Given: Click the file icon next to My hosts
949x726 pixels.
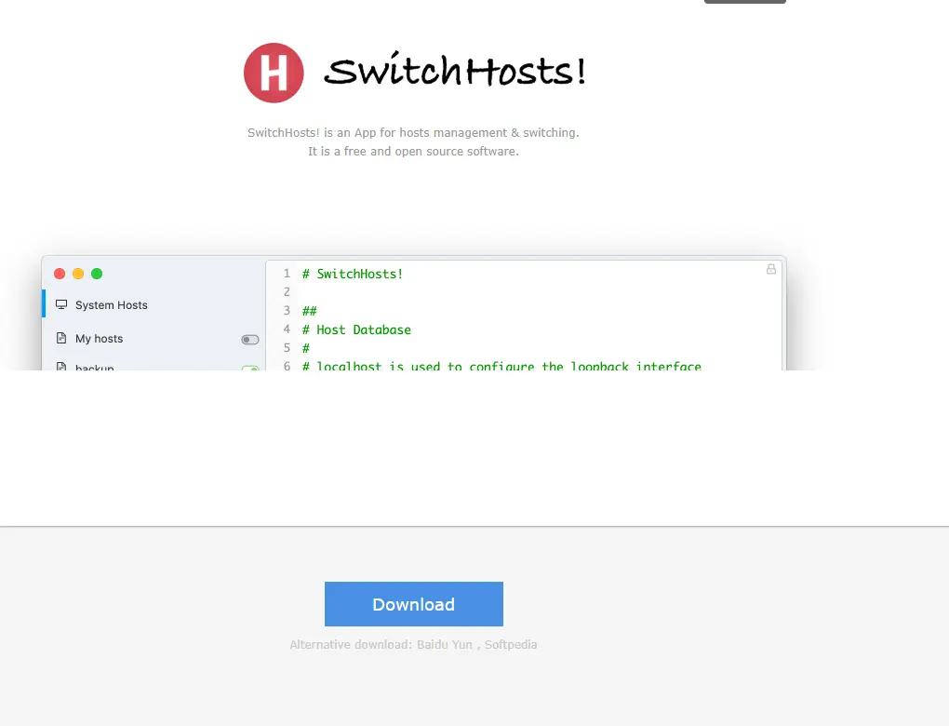Looking at the screenshot, I should pos(61,338).
